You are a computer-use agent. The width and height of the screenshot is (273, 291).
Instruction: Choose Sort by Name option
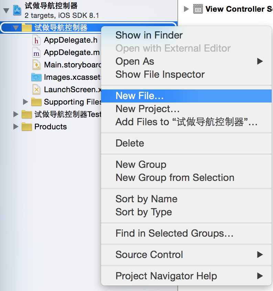coord(146,199)
